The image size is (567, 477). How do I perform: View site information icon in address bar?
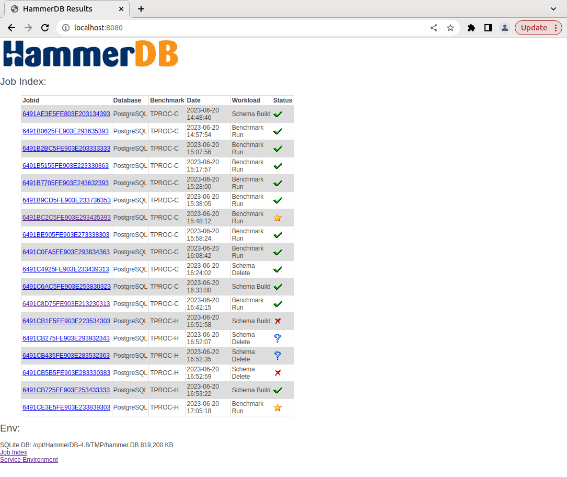point(66,28)
